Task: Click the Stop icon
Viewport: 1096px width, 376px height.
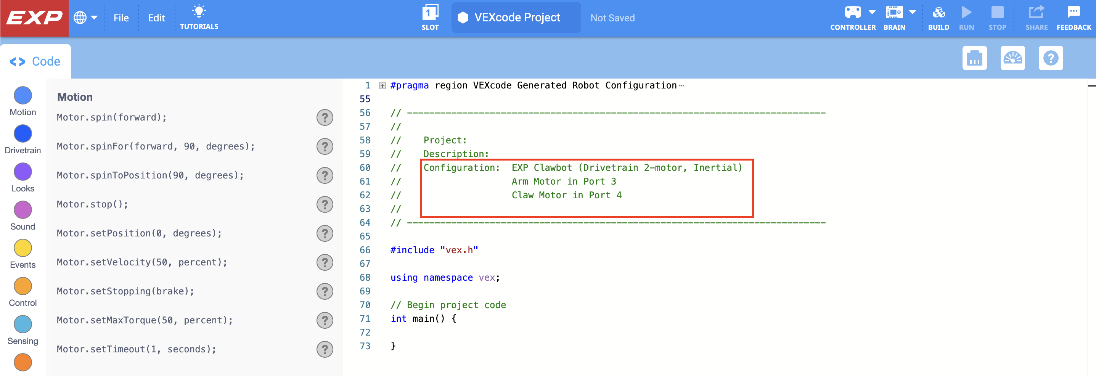Action: click(998, 13)
